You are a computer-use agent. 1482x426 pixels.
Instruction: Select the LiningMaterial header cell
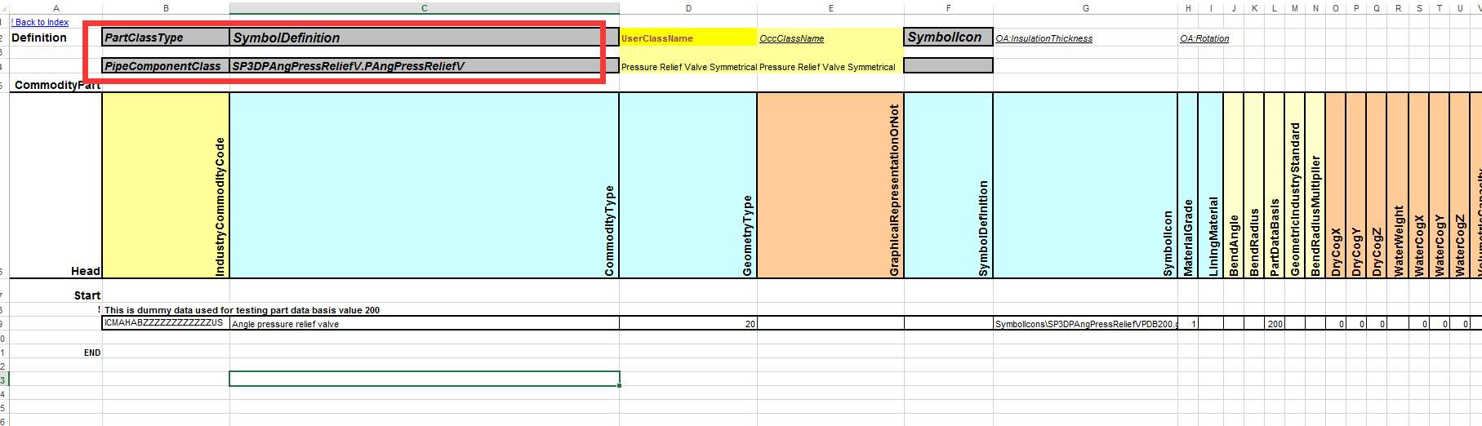[x=1213, y=185]
